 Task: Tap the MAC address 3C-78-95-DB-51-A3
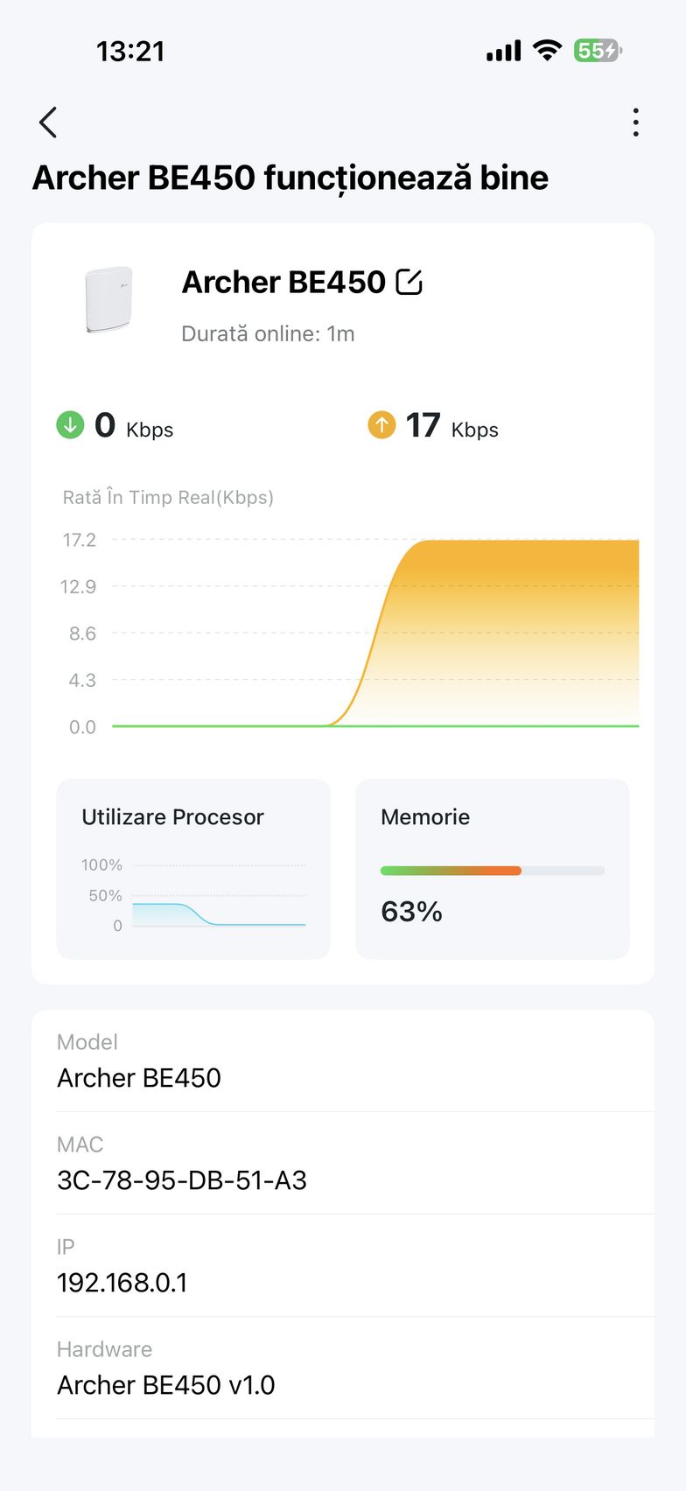(x=182, y=1180)
